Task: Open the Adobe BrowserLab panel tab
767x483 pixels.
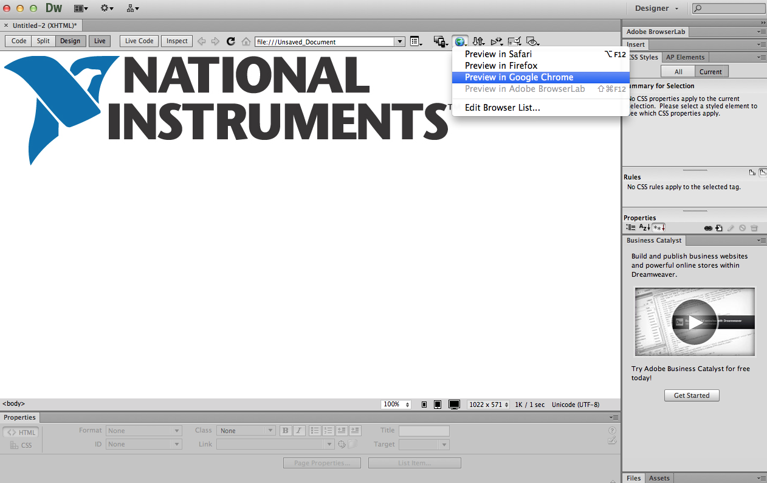Action: coord(655,32)
